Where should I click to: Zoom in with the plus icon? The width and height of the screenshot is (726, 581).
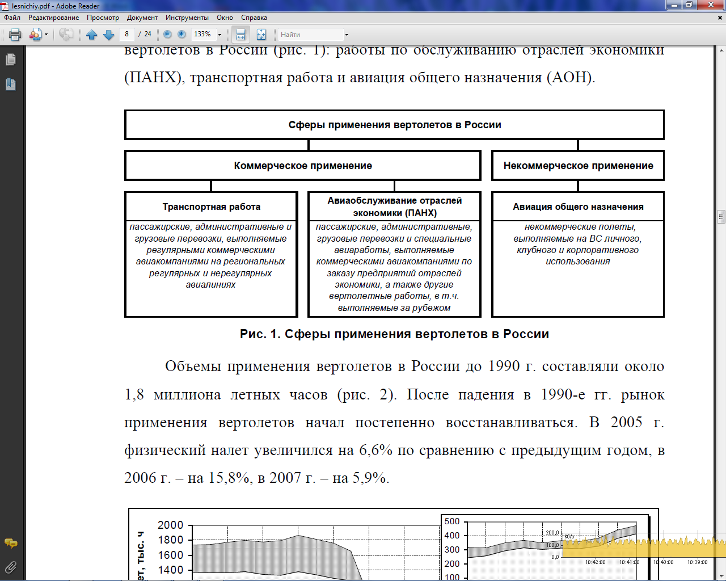pos(181,35)
